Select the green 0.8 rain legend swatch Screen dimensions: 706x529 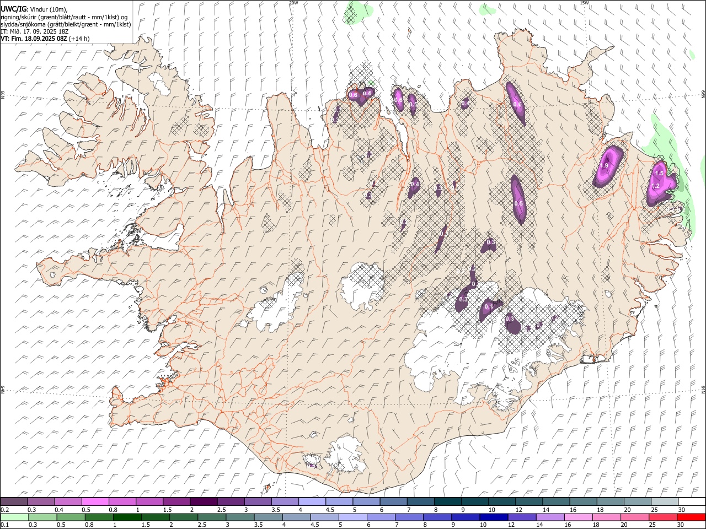[99, 517]
